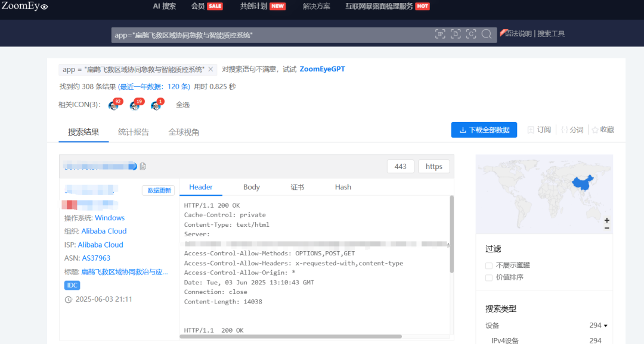Open the 最近一年数据: 120 条 link

pyautogui.click(x=154, y=86)
